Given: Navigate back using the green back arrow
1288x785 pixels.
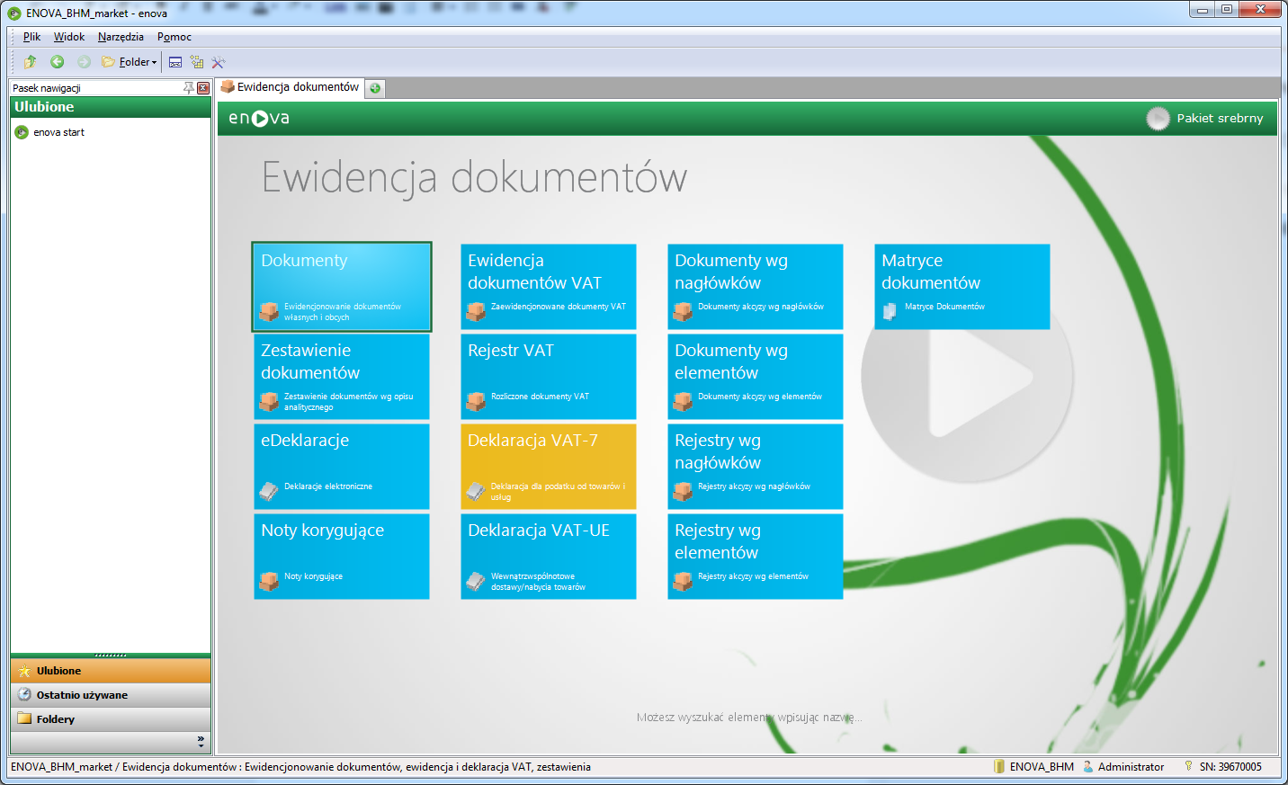Looking at the screenshot, I should click(56, 62).
